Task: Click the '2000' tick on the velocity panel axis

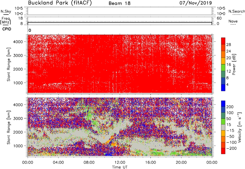Action: click(18, 132)
